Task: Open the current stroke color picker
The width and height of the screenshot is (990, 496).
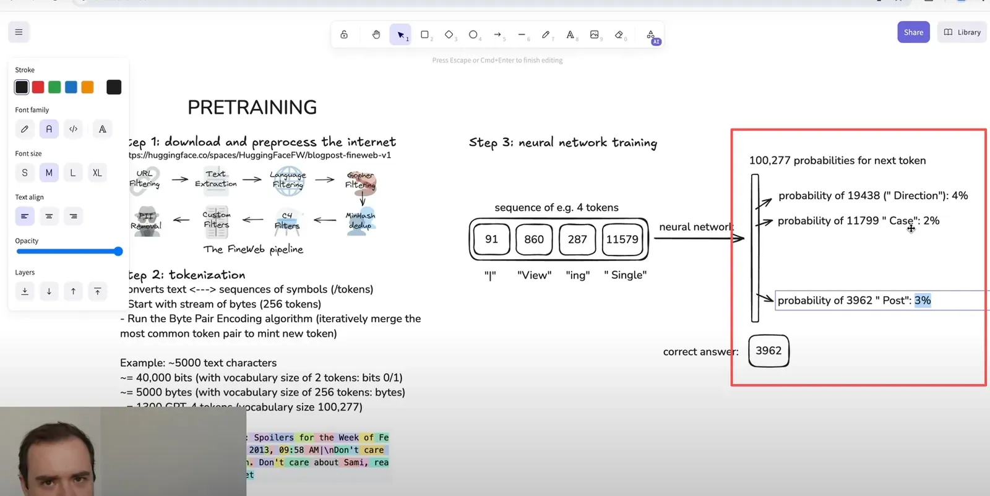Action: [x=114, y=87]
